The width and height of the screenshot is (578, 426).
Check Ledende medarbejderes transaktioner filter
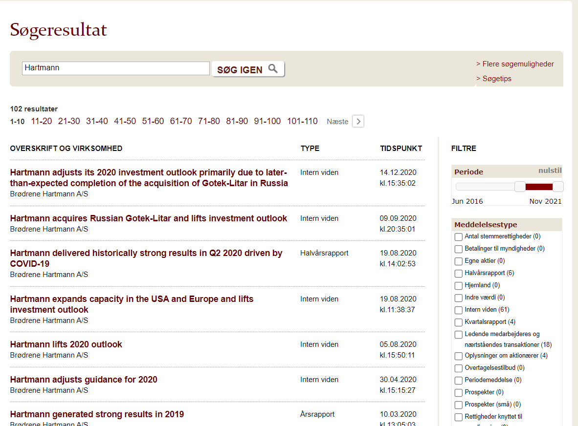coord(459,335)
